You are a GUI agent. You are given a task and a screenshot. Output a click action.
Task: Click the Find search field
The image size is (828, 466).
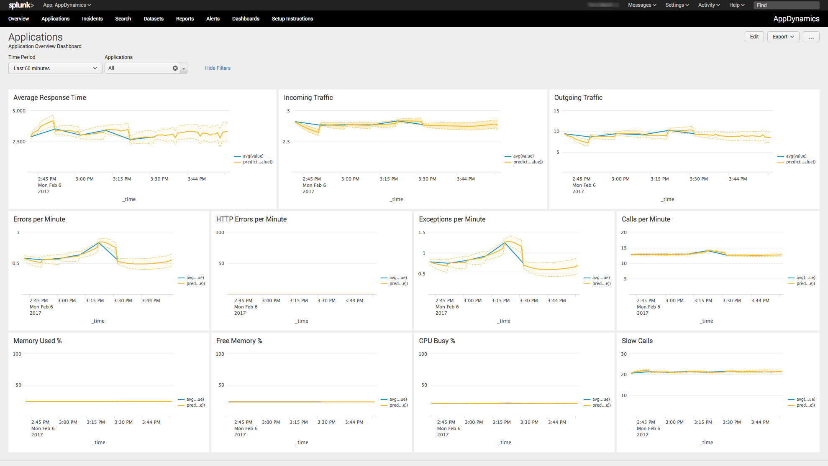coord(786,5)
